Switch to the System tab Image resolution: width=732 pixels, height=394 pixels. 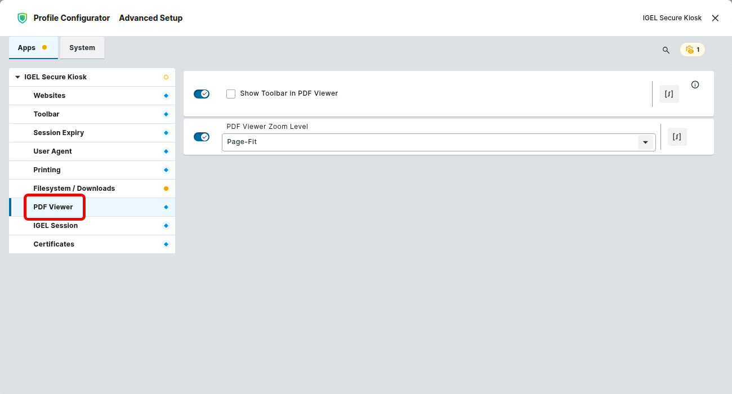pyautogui.click(x=82, y=48)
